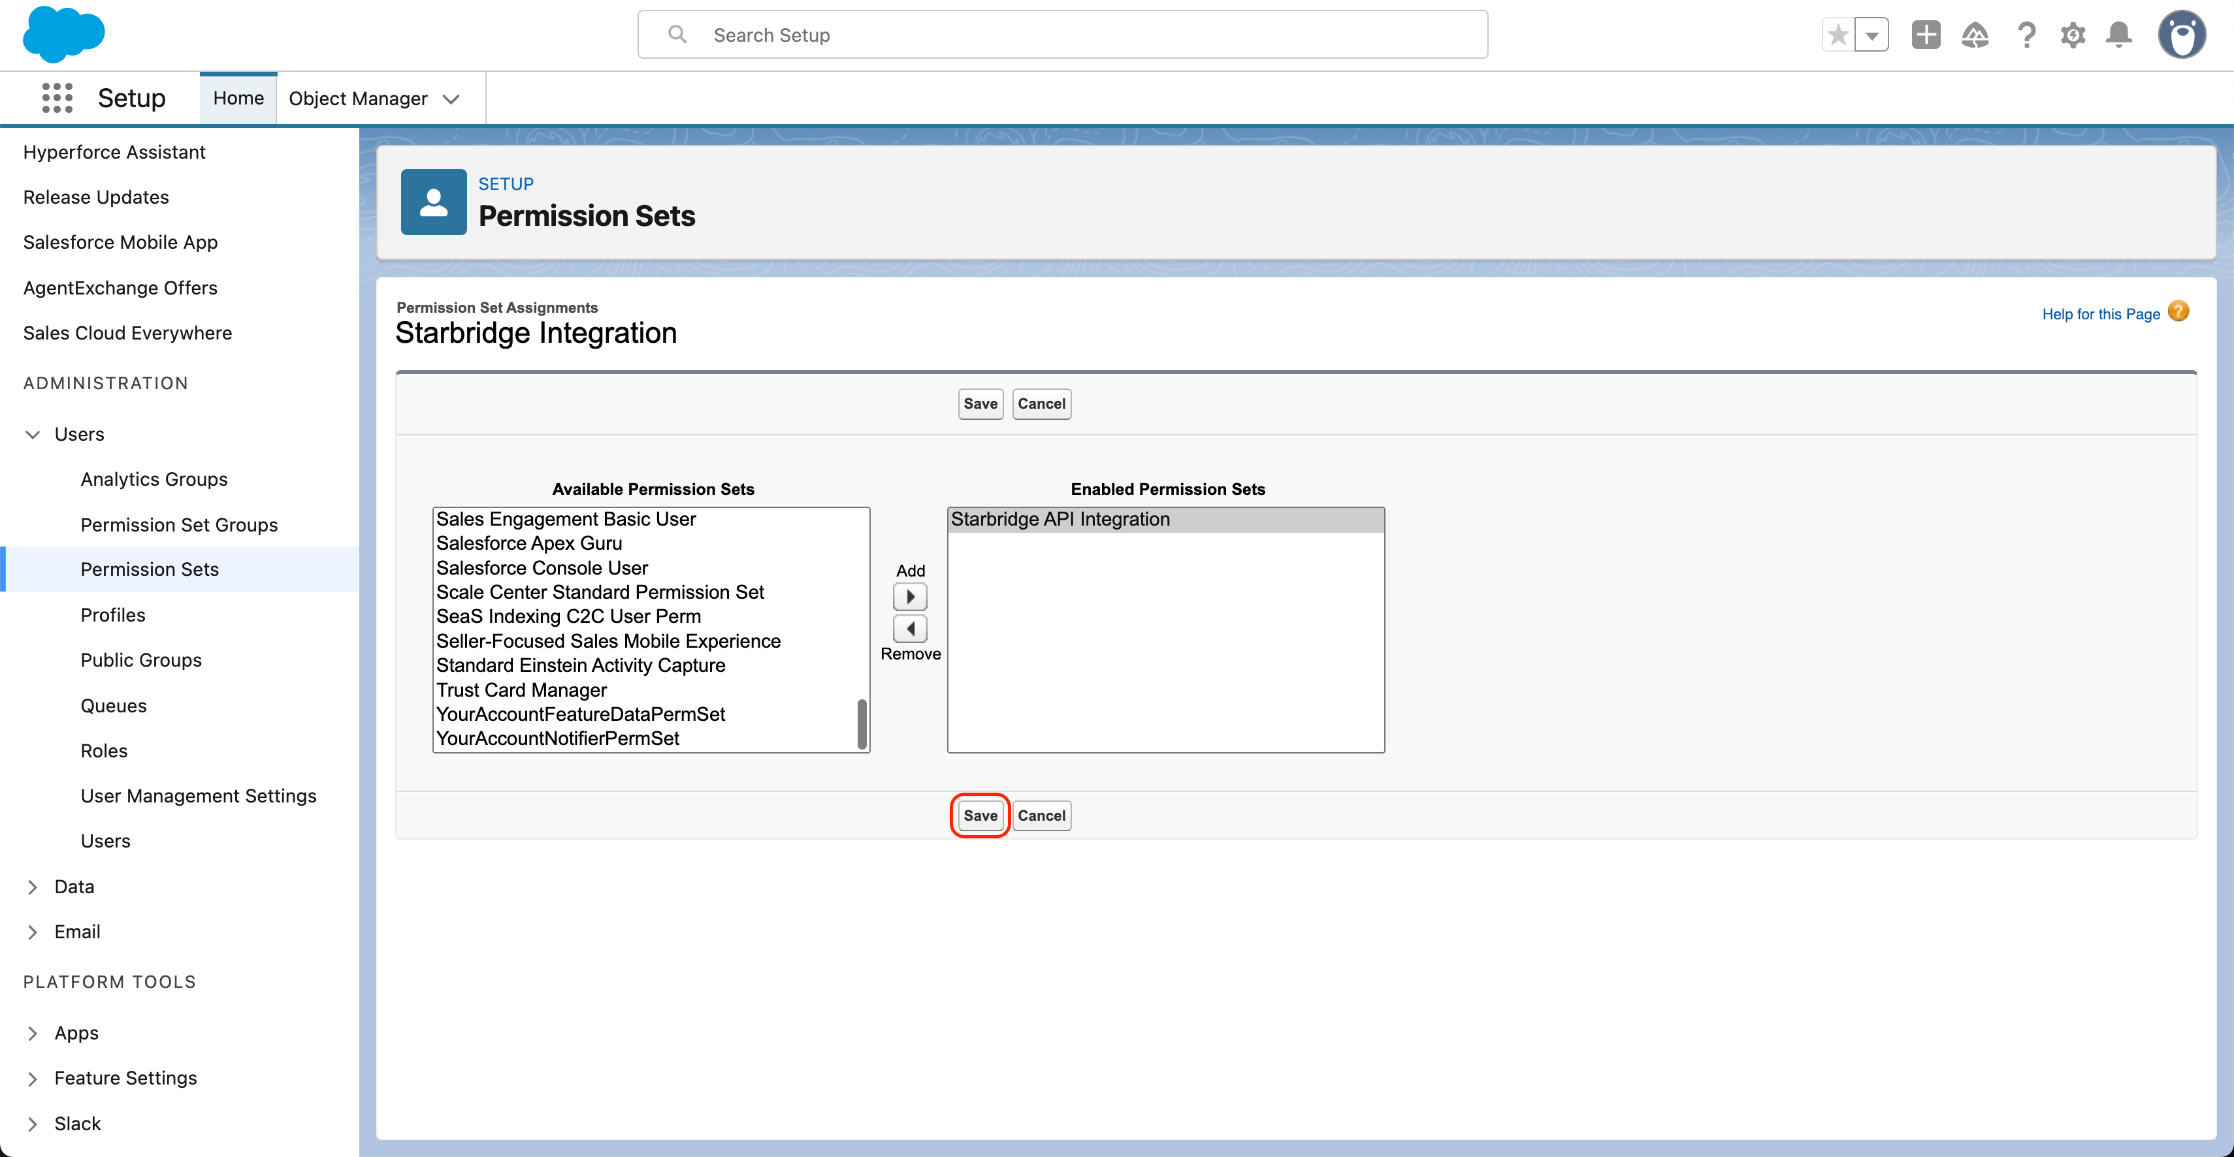Click the search magnifier icon
2234x1157 pixels.
[677, 35]
